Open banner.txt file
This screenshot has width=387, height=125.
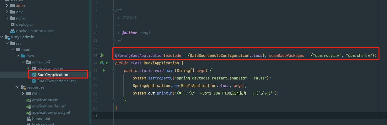tap(41, 118)
